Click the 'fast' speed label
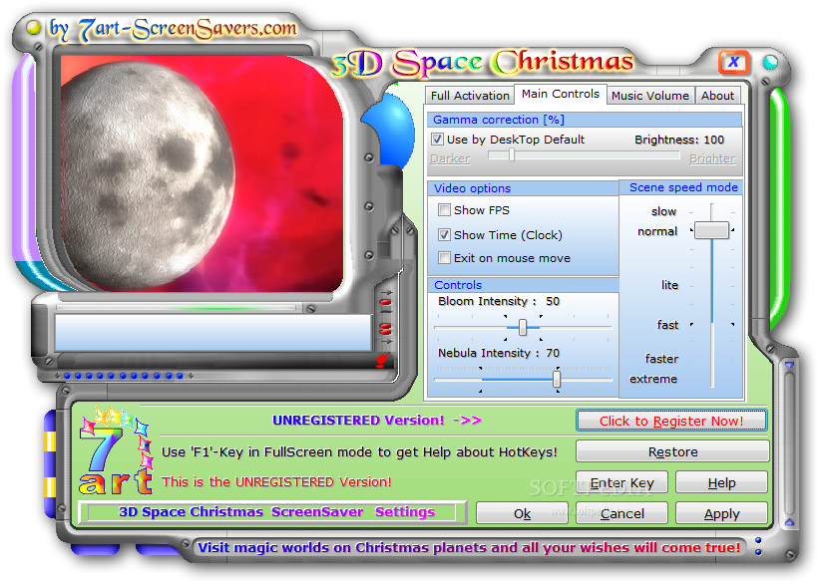Viewport: 819px width, 583px height. click(667, 325)
